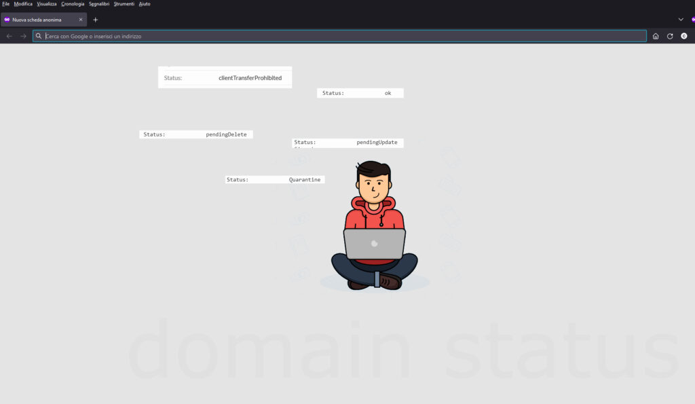This screenshot has height=404, width=695.
Task: Open the round account icon in toolbar
Action: tap(684, 36)
